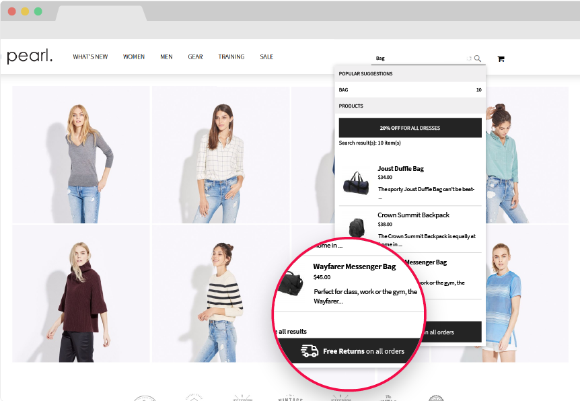Click the loading spinner in search box
This screenshot has width=580, height=401.
pos(470,59)
